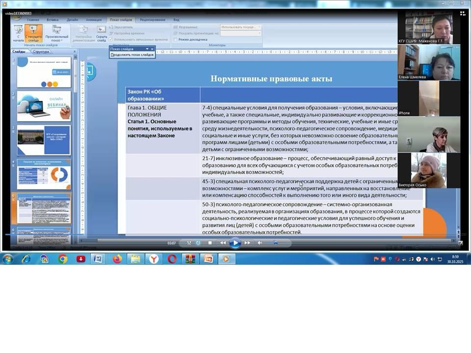The width and height of the screenshot is (471, 353).
Task: Click the Hide Slide icon
Action: click(102, 33)
